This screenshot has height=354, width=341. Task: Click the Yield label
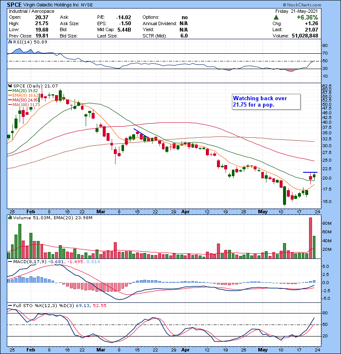click(x=148, y=29)
